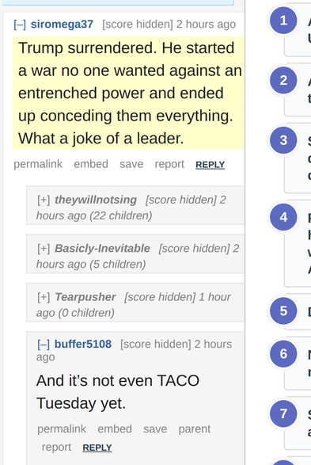311x465 pixels.
Task: Open buffer5108's user profile
Action: pos(83,345)
